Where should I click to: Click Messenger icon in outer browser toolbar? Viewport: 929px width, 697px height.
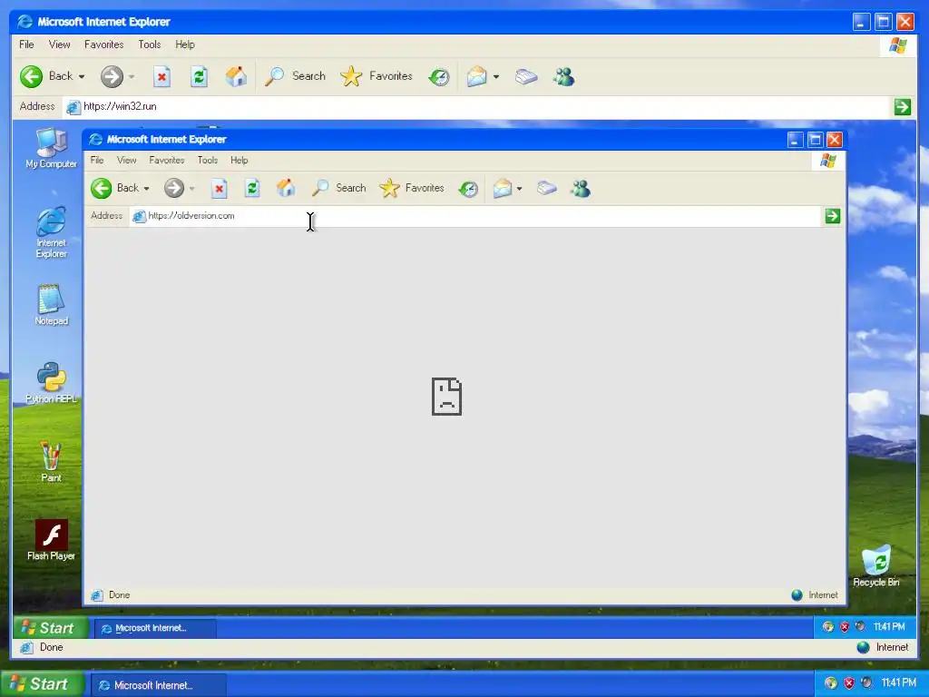563,76
